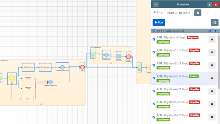Select the Get Pet node

(119, 56)
